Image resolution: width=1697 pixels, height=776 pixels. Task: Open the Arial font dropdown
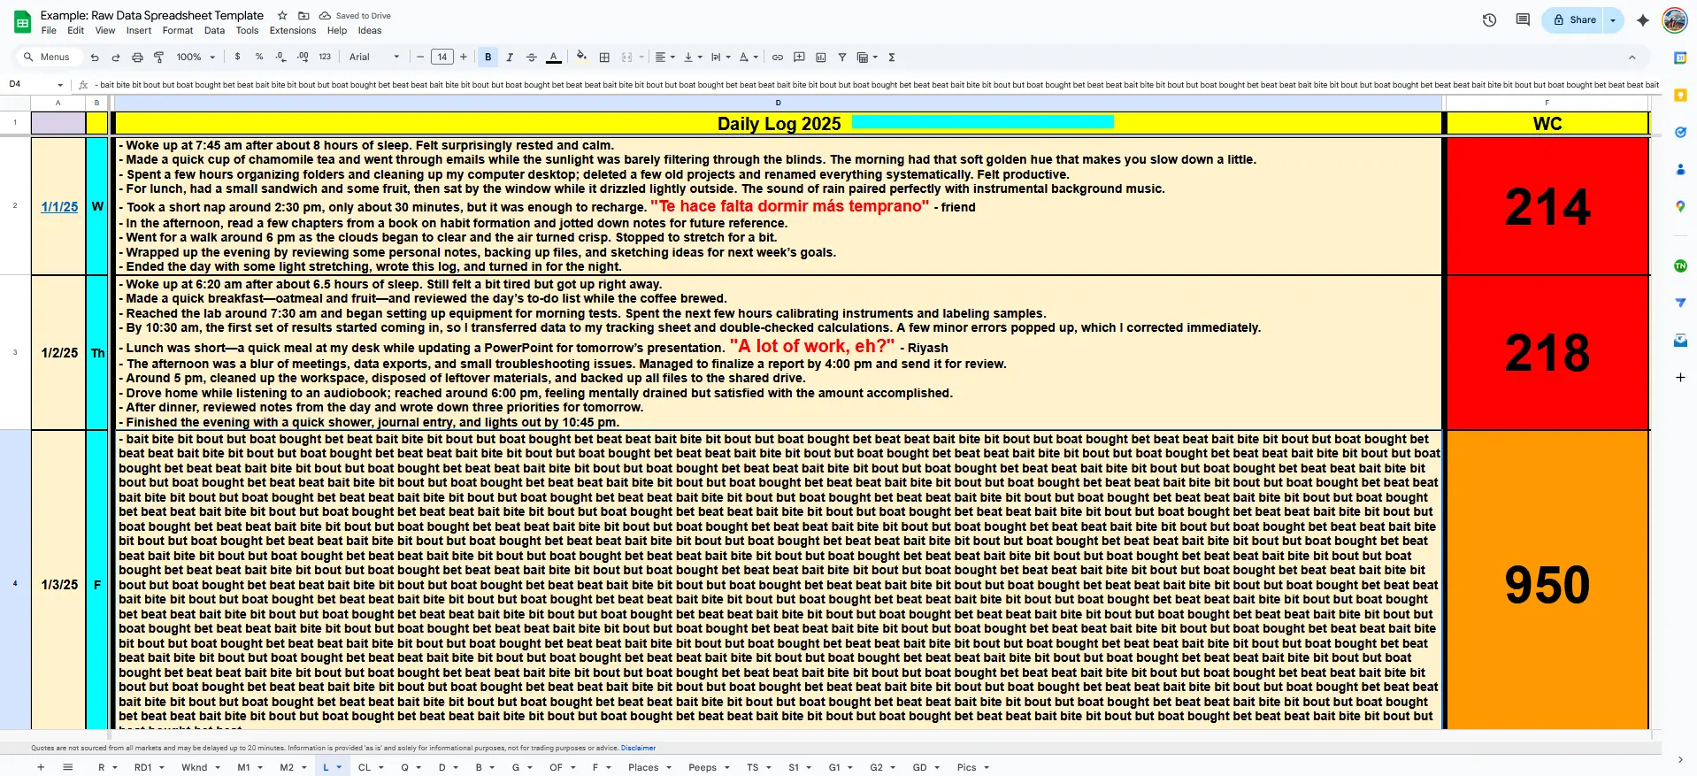click(x=373, y=58)
